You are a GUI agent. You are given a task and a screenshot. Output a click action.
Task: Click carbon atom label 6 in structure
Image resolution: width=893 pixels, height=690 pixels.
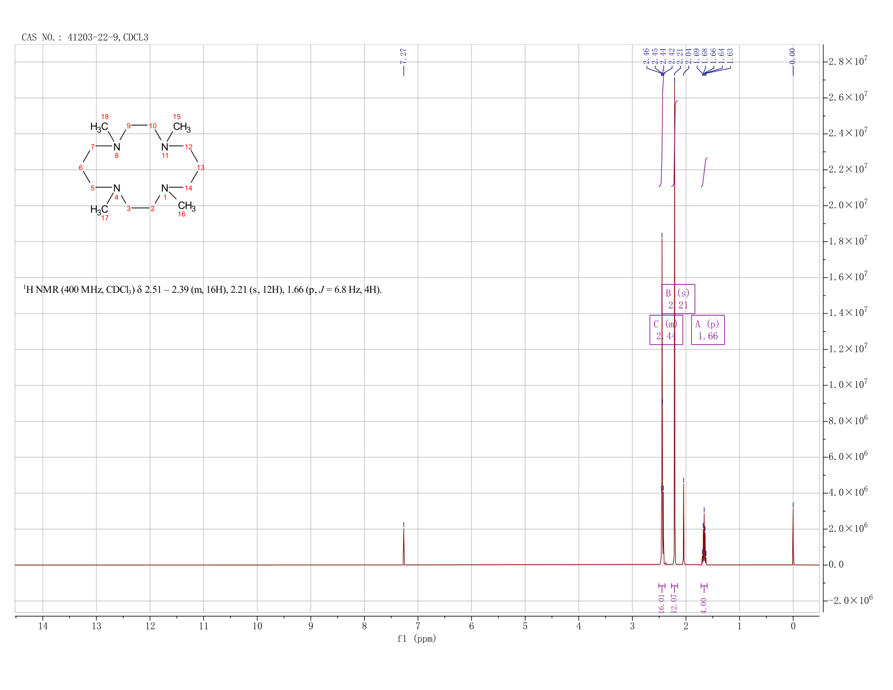[81, 167]
